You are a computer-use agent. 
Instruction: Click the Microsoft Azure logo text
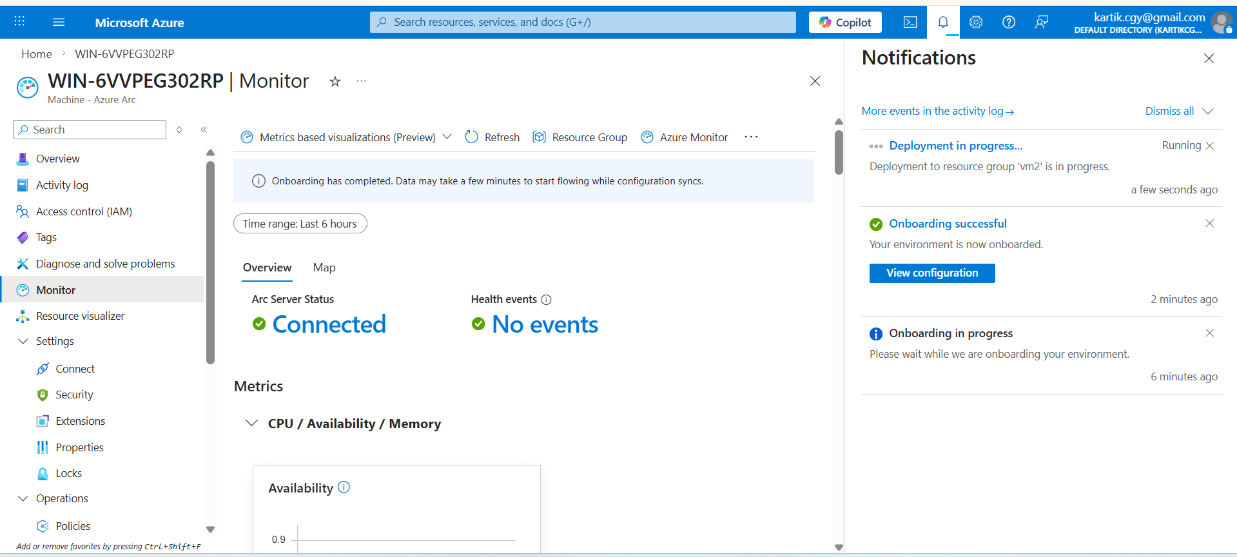tap(139, 23)
